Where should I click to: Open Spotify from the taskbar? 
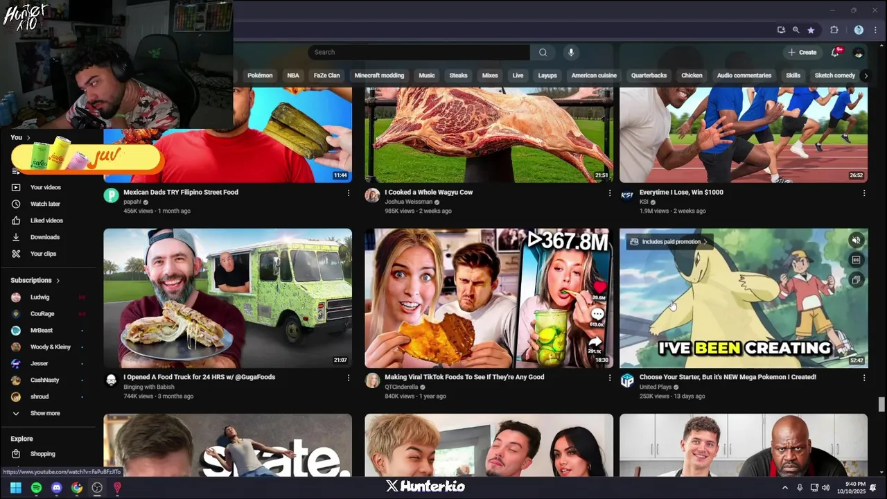36,488
